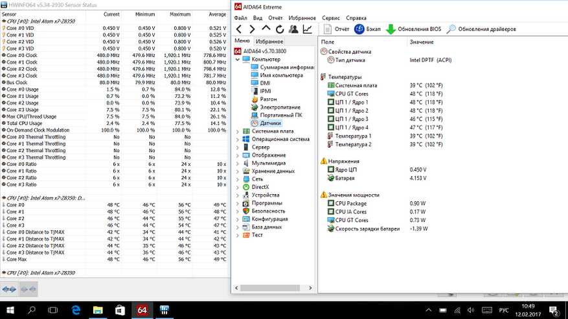Click the Отчет report toolbar button
This screenshot has width=568, height=319.
coord(336,29)
